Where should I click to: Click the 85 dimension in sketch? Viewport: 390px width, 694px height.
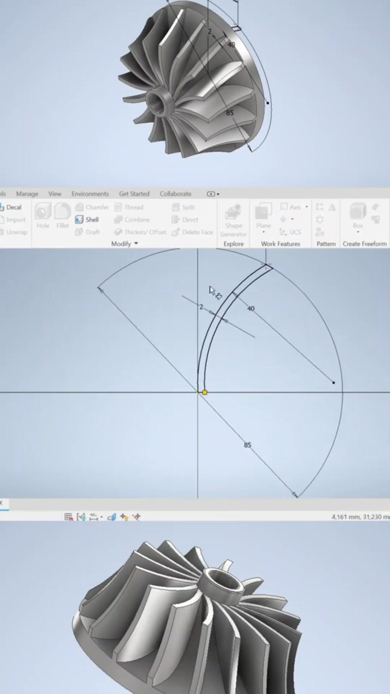pyautogui.click(x=247, y=445)
